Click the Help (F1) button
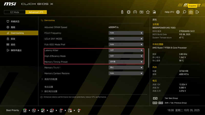The width and height of the screenshot is (205, 115). [169, 12]
